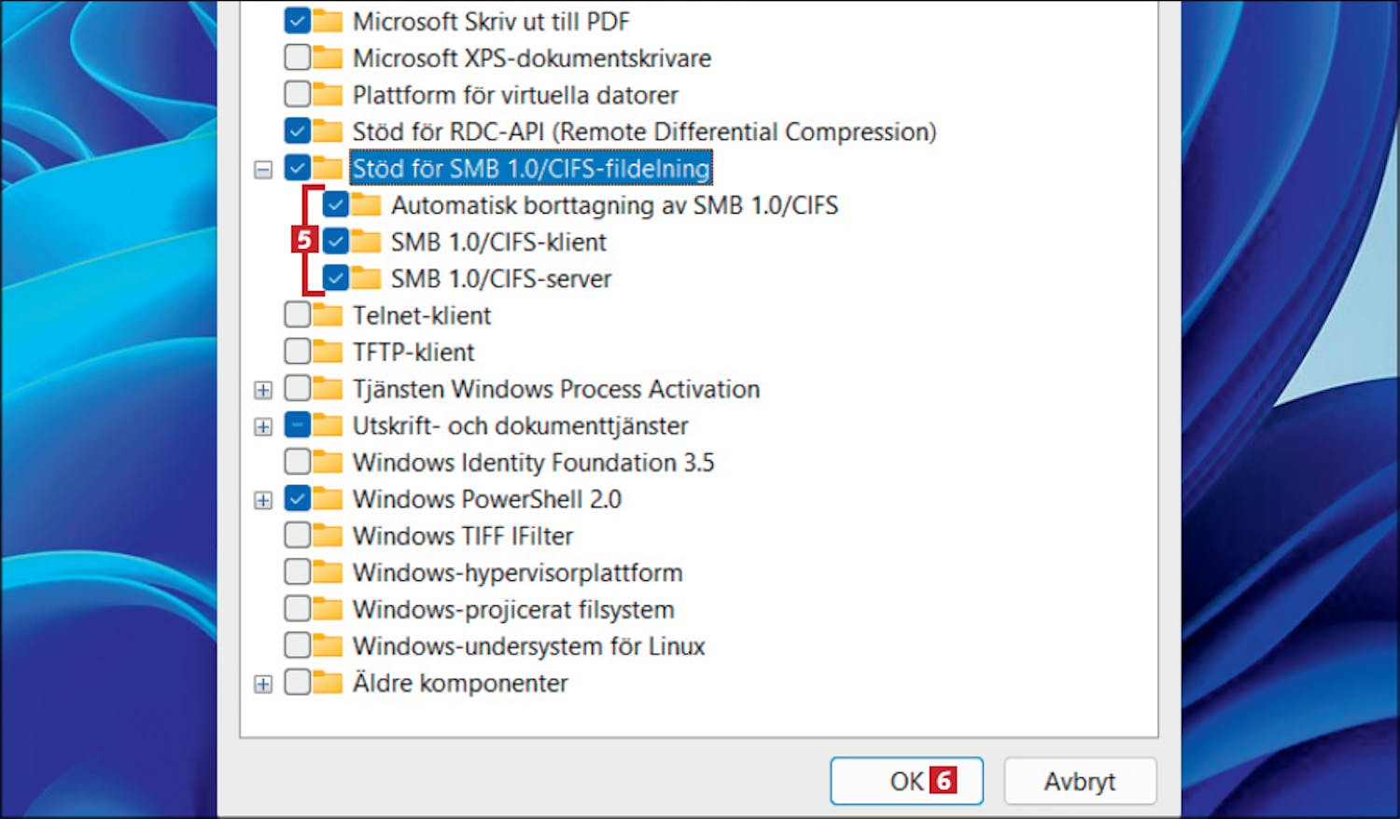
Task: Select Windows Identity Foundation 3.5 item
Action: [x=533, y=463]
